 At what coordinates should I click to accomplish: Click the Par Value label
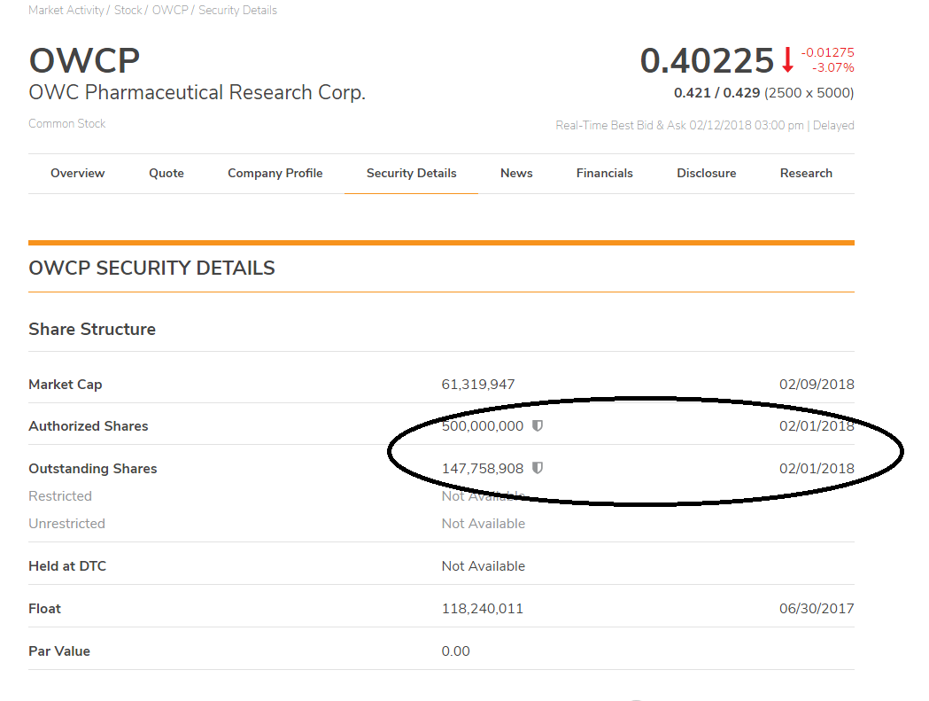pyautogui.click(x=59, y=651)
